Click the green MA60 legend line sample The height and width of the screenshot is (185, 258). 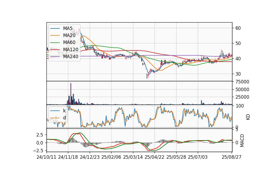click(x=55, y=43)
